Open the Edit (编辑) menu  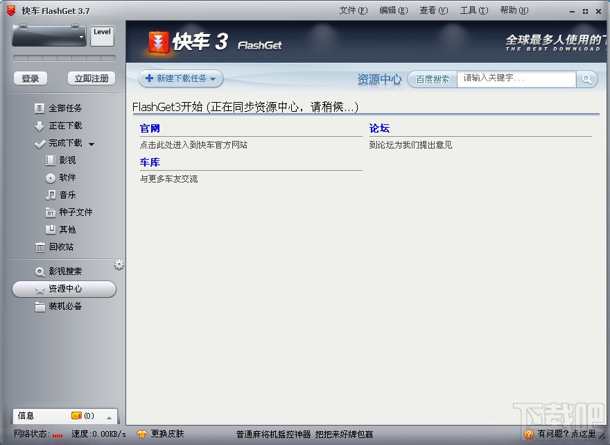click(x=393, y=10)
